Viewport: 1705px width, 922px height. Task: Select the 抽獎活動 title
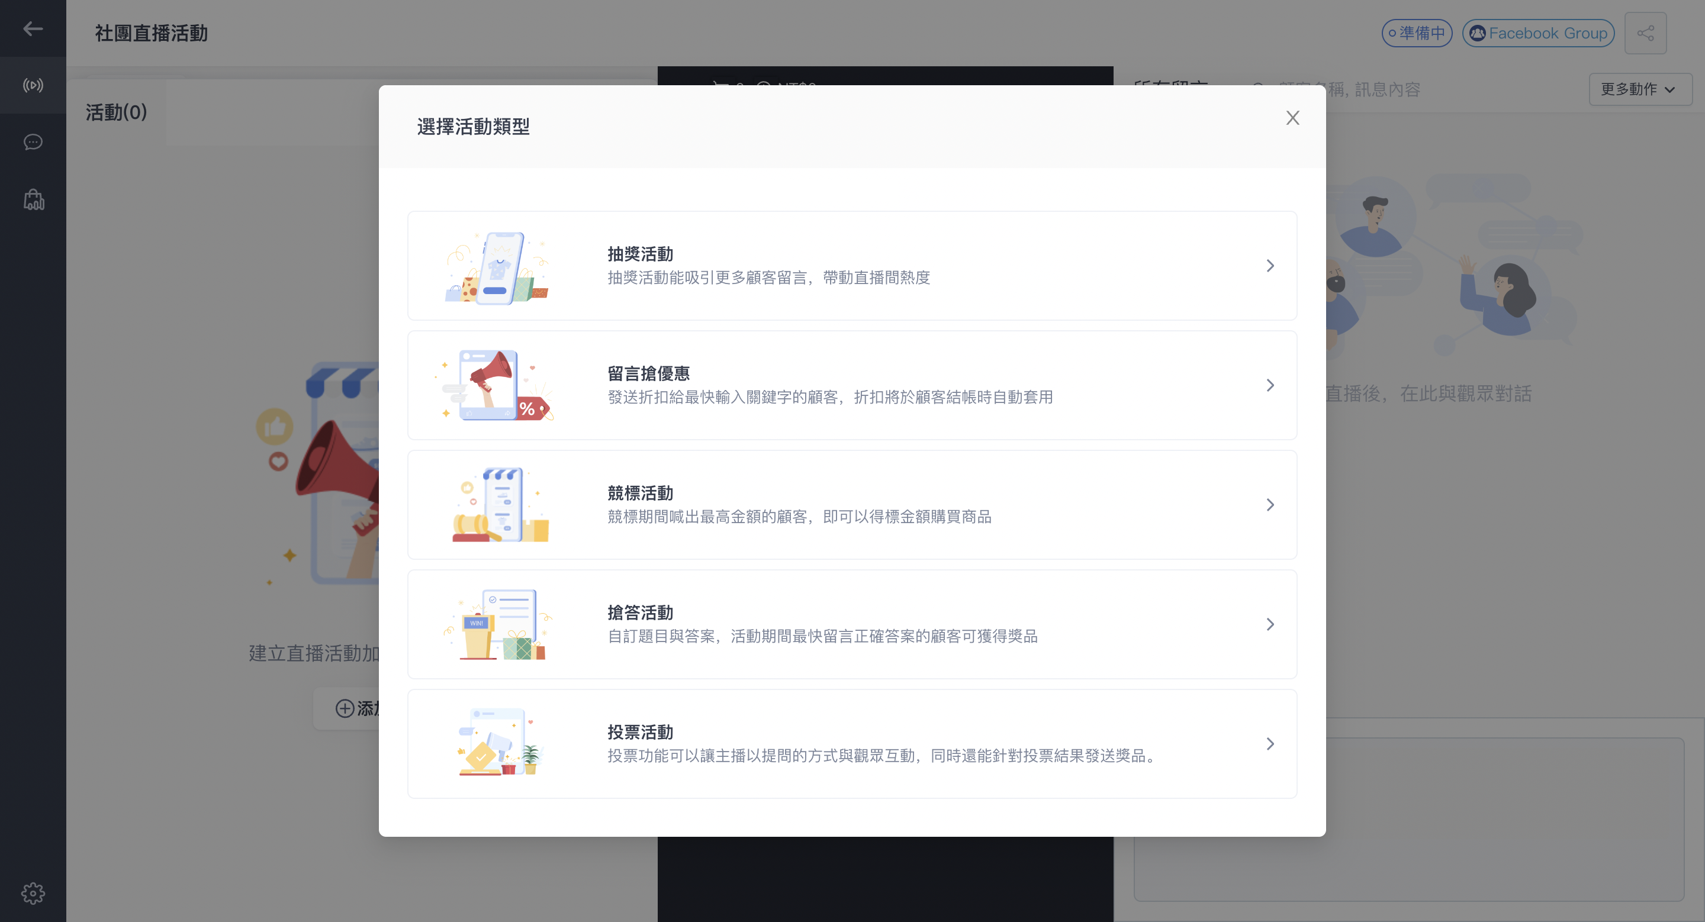641,254
